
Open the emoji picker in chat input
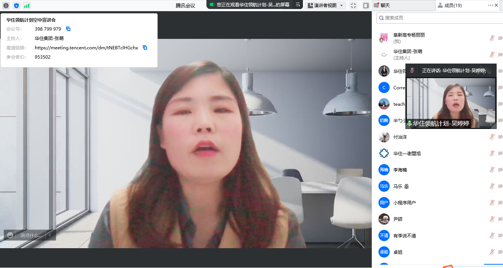tap(10, 235)
